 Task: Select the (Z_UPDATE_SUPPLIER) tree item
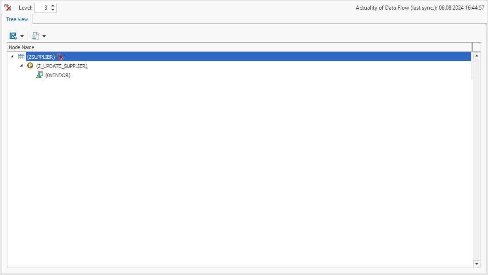coord(62,66)
